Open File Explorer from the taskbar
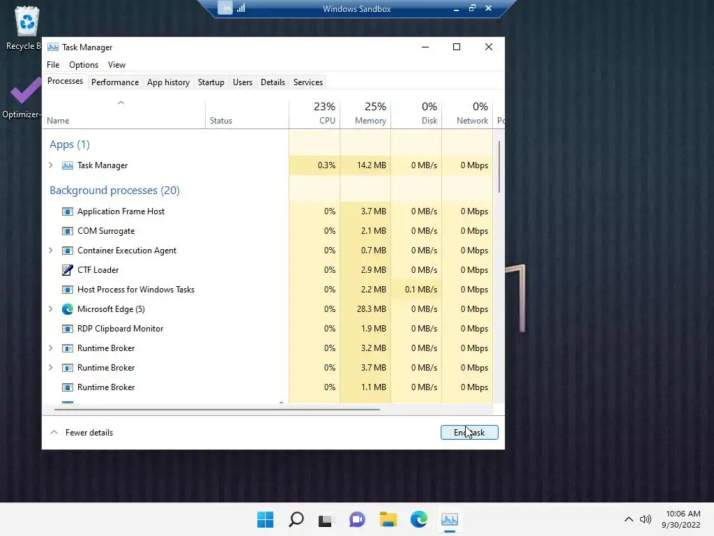Screen dimensions: 714x536 click(388, 519)
